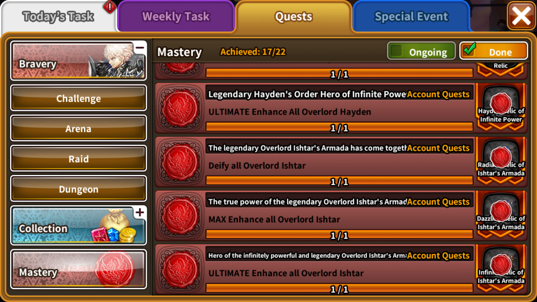Click red seal icon of Hayden's Order quest
537x302 pixels.
pyautogui.click(x=180, y=108)
